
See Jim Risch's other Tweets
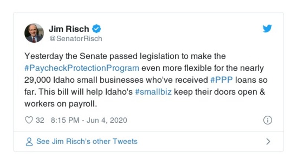pos(87,141)
